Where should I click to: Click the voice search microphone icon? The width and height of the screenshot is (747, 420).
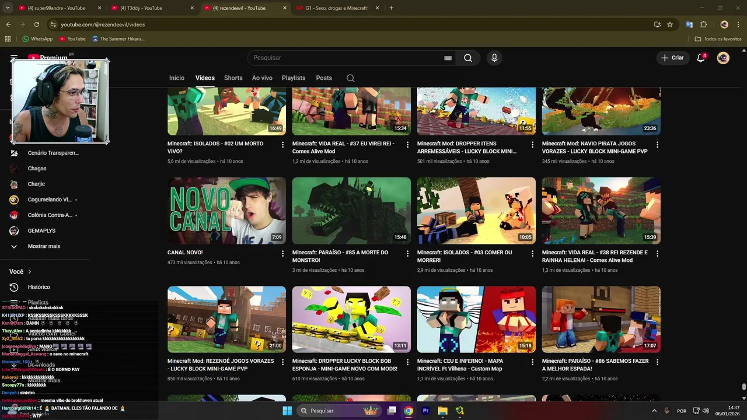(x=494, y=58)
